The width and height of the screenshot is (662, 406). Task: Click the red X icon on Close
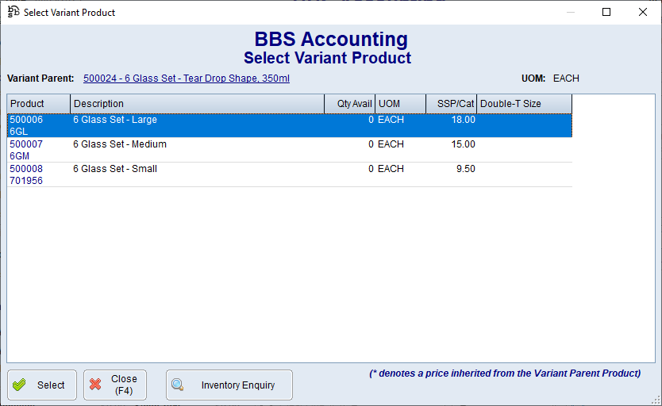point(95,385)
